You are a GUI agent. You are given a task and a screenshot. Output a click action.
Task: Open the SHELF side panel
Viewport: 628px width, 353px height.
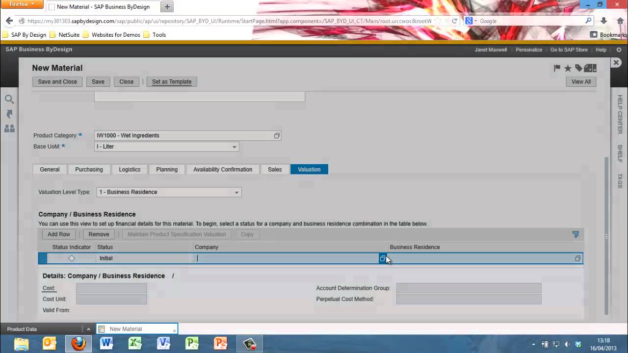tap(620, 153)
